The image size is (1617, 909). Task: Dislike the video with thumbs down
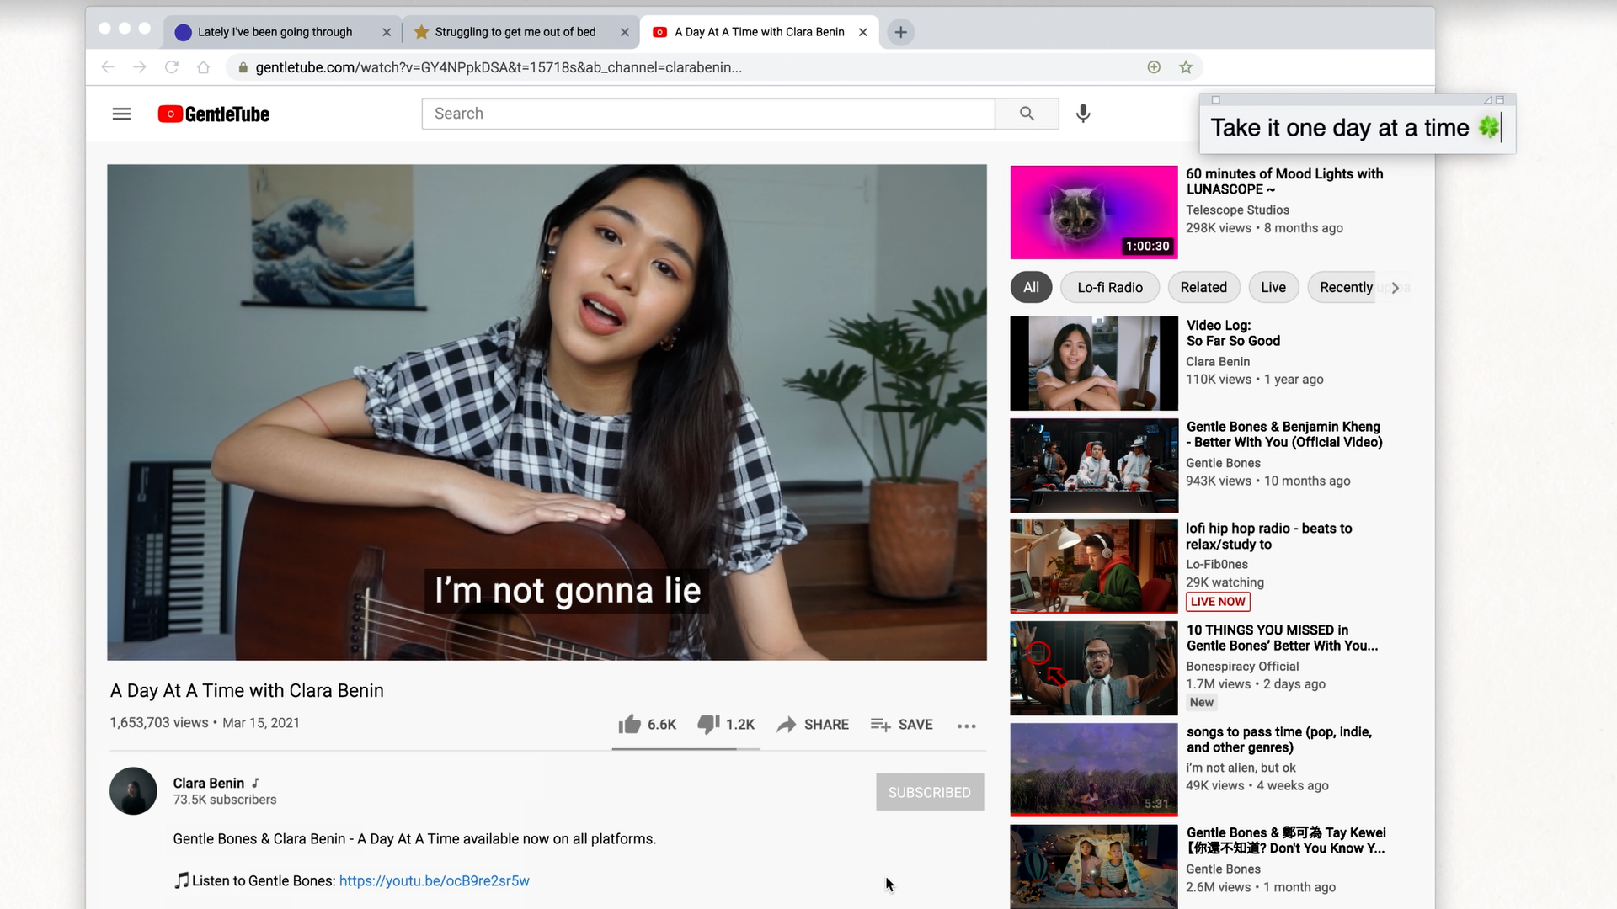(708, 725)
